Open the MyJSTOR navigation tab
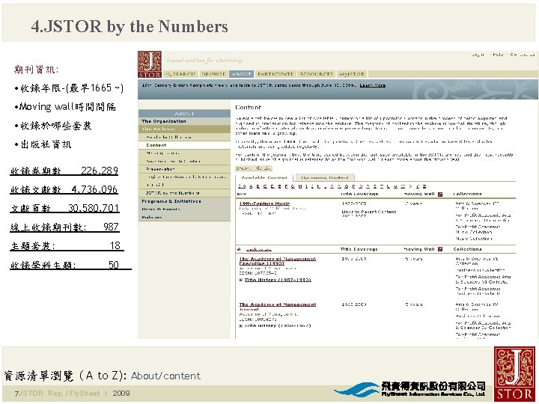 352,74
